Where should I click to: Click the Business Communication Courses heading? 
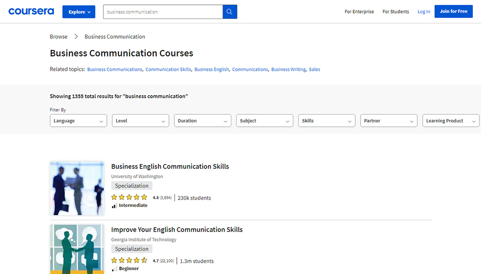click(x=121, y=53)
